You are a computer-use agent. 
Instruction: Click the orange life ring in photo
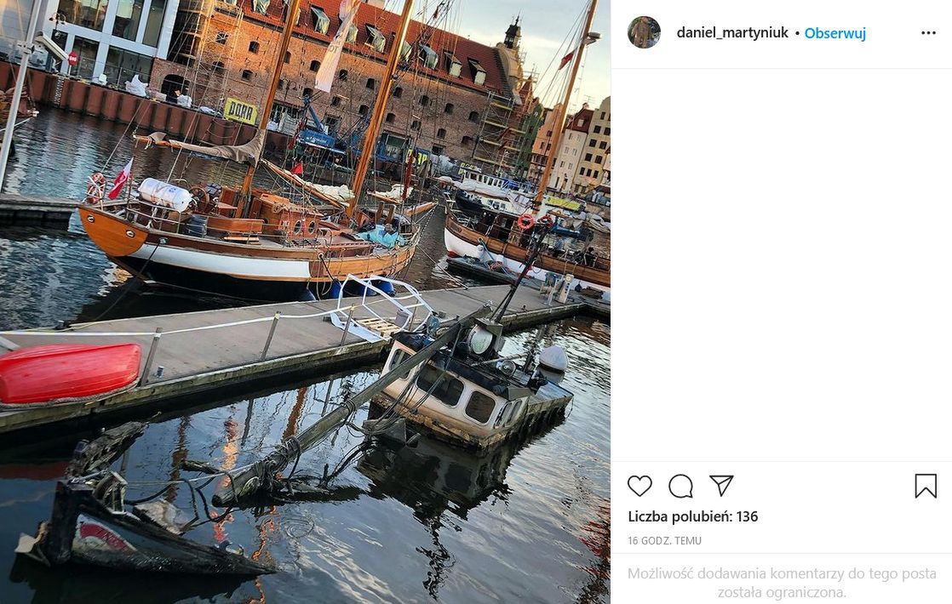click(526, 222)
